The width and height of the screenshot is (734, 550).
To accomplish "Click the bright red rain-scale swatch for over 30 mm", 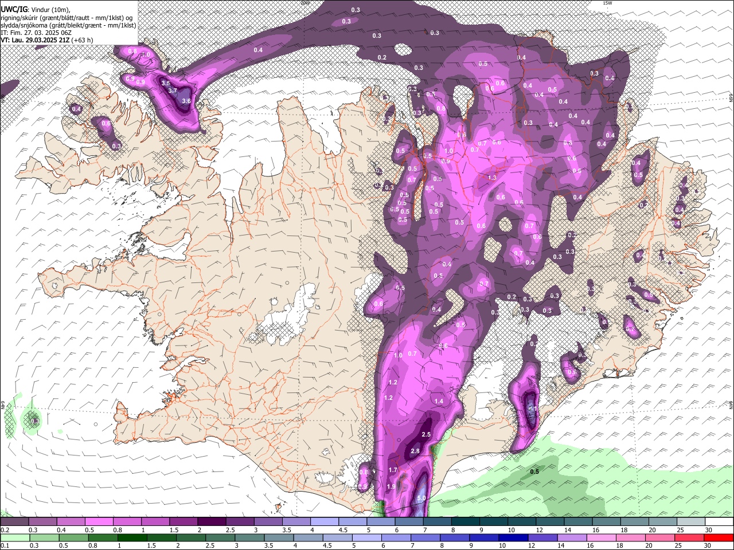I will coord(719,538).
